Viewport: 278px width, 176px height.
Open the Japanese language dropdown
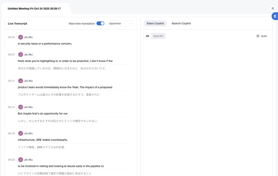[120, 24]
